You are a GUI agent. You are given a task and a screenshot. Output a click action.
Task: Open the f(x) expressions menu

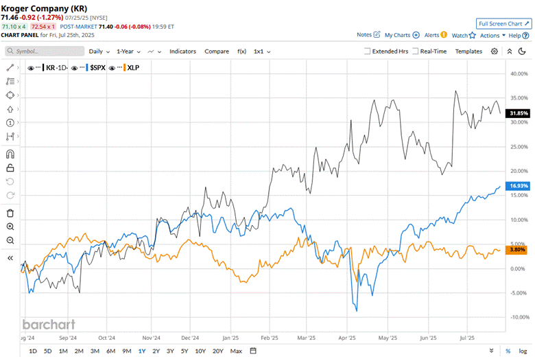coord(241,51)
